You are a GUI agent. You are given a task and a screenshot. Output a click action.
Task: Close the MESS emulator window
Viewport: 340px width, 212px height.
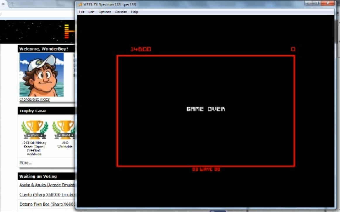click(x=328, y=4)
